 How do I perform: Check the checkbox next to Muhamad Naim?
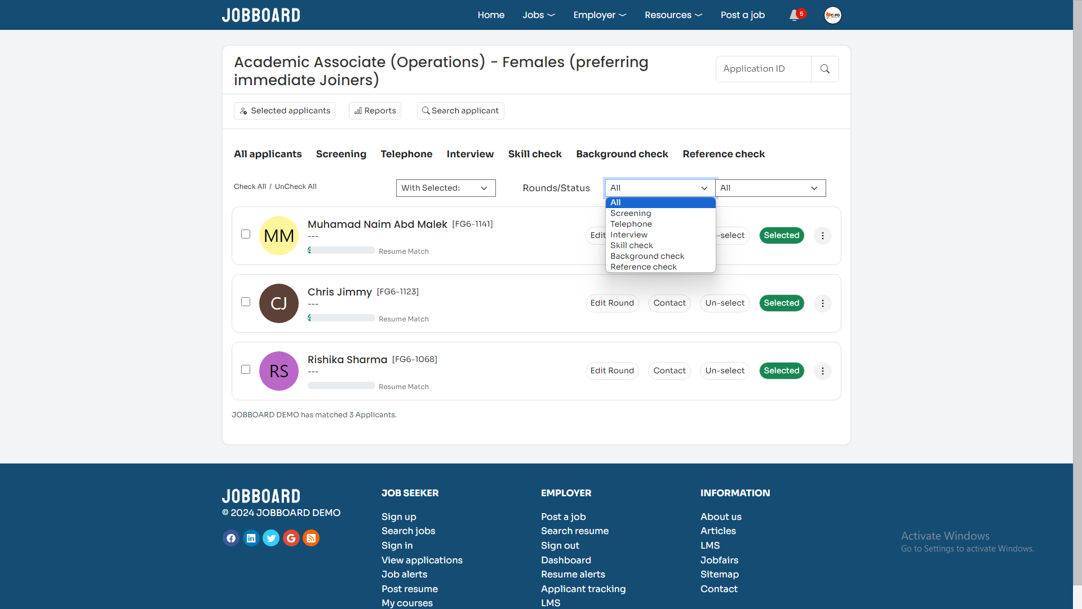tap(245, 234)
